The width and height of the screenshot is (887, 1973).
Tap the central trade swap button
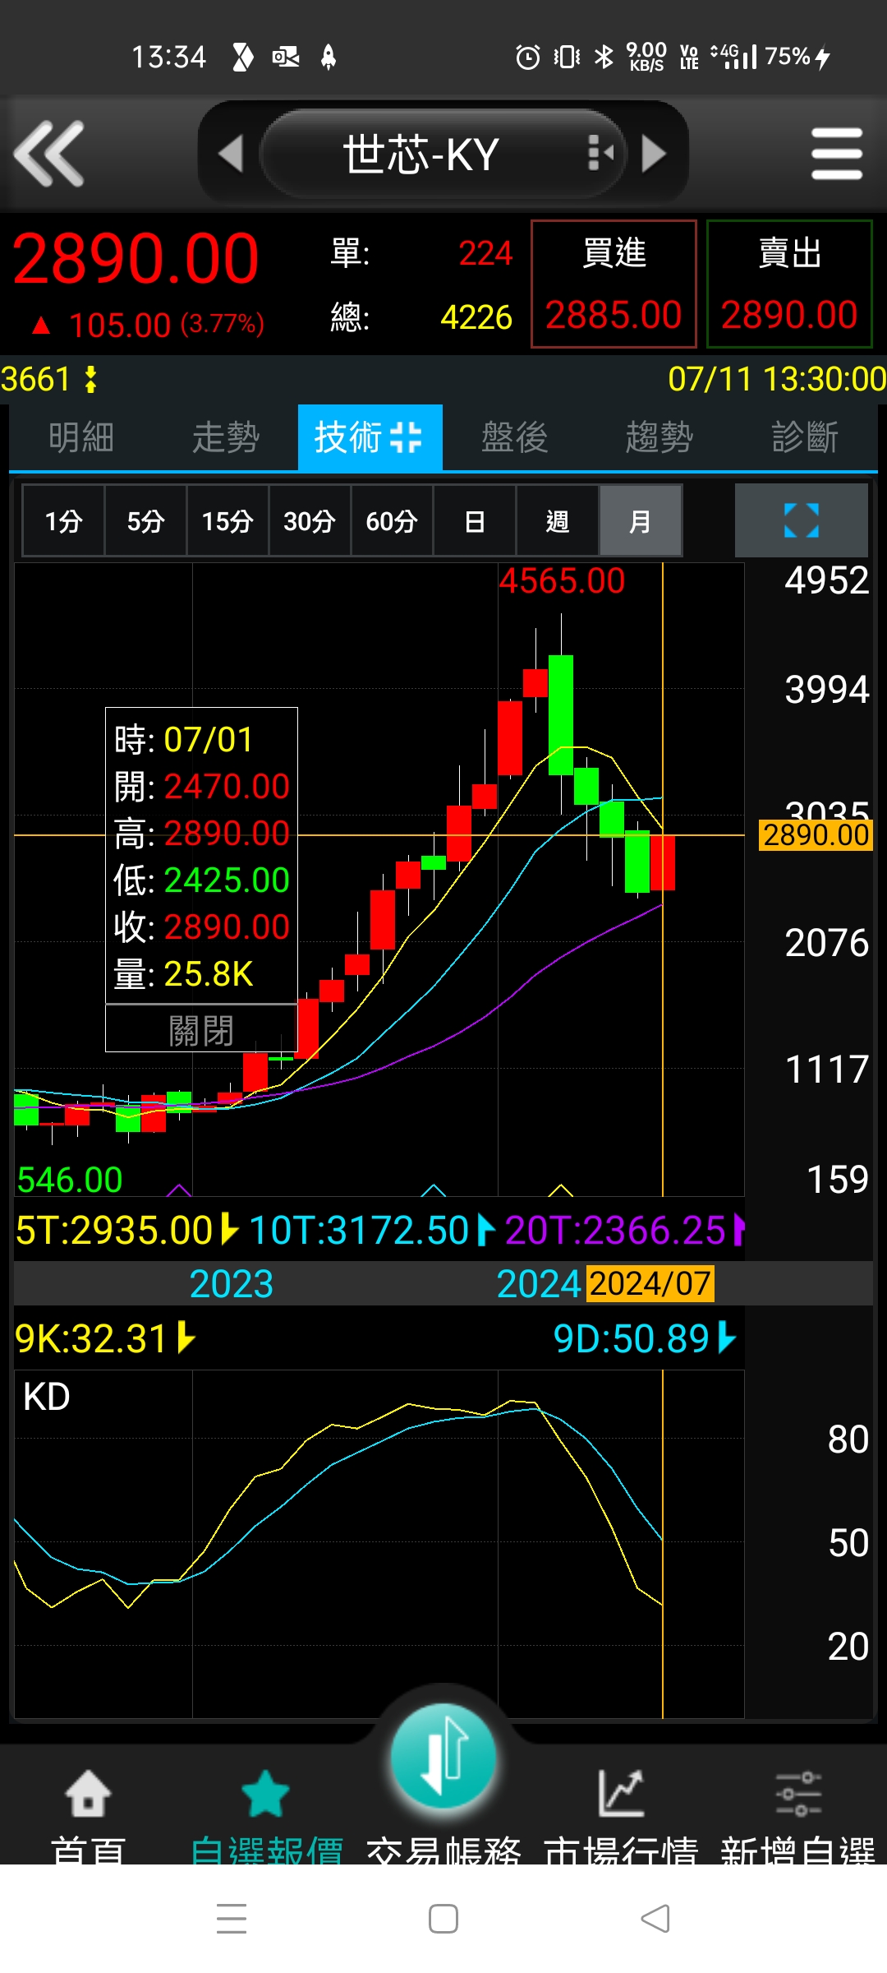(443, 1758)
